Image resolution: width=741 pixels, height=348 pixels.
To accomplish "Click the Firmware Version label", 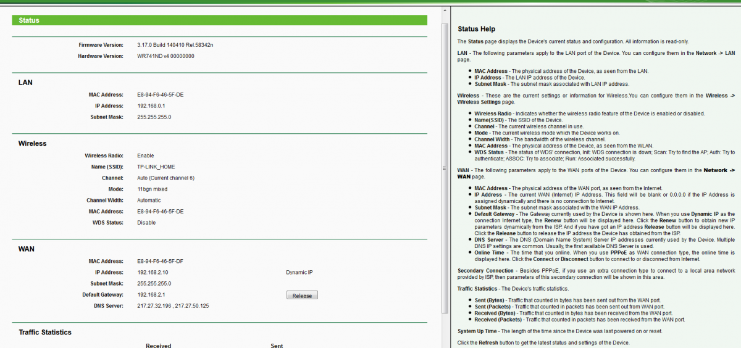I will point(101,45).
